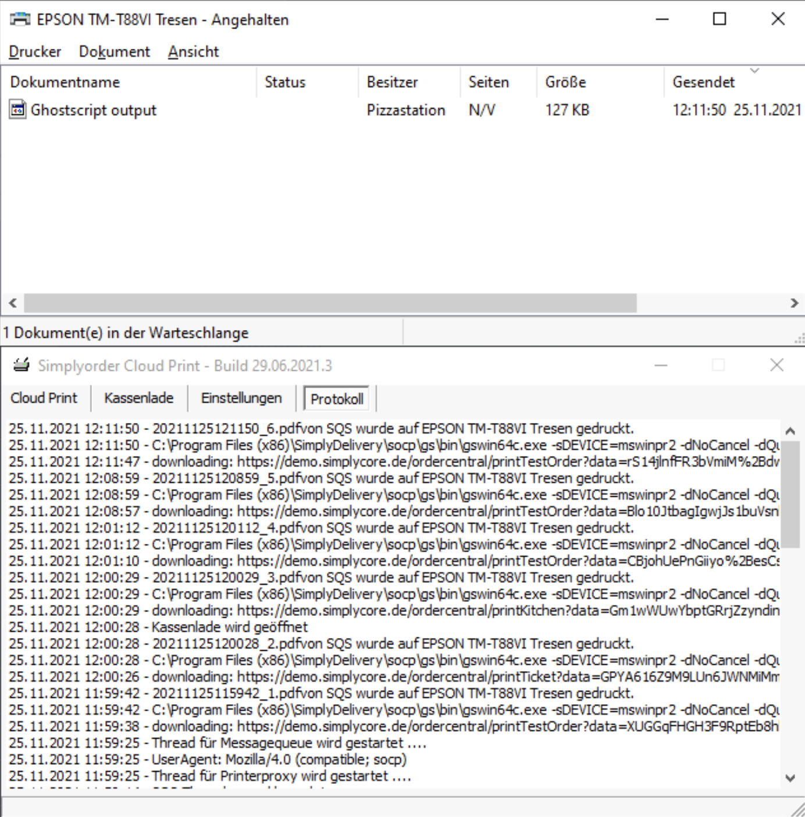This screenshot has width=805, height=817.
Task: Click log line '20211125115942_1.pdfvon SQS'
Action: tap(321, 693)
